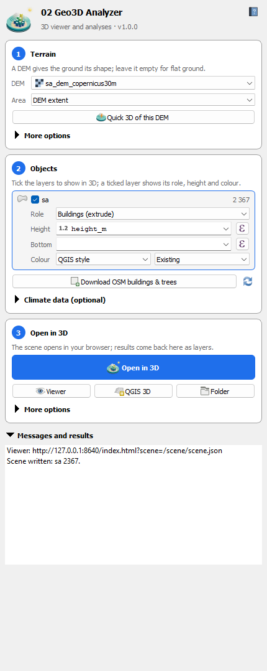Screen dimensions: 267x671
Task: Collapse Messages and results section
Action: (x=50, y=436)
